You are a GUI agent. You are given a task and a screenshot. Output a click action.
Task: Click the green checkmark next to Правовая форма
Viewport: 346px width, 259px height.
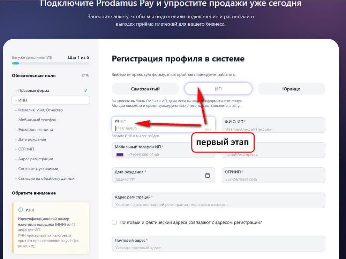coord(85,90)
